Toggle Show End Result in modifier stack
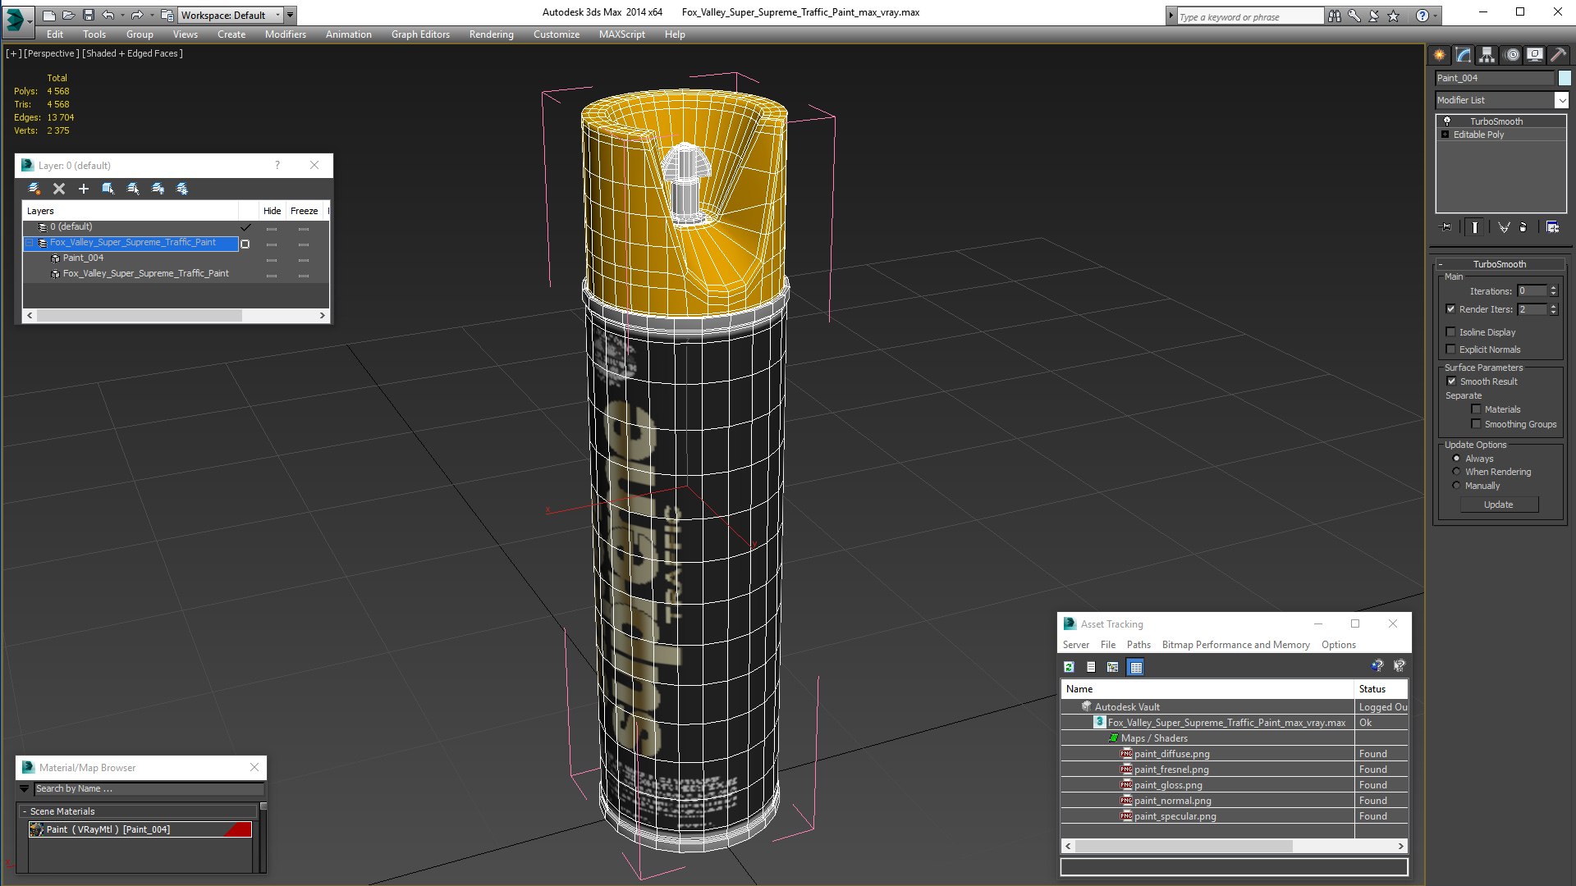This screenshot has height=886, width=1576. [x=1475, y=227]
